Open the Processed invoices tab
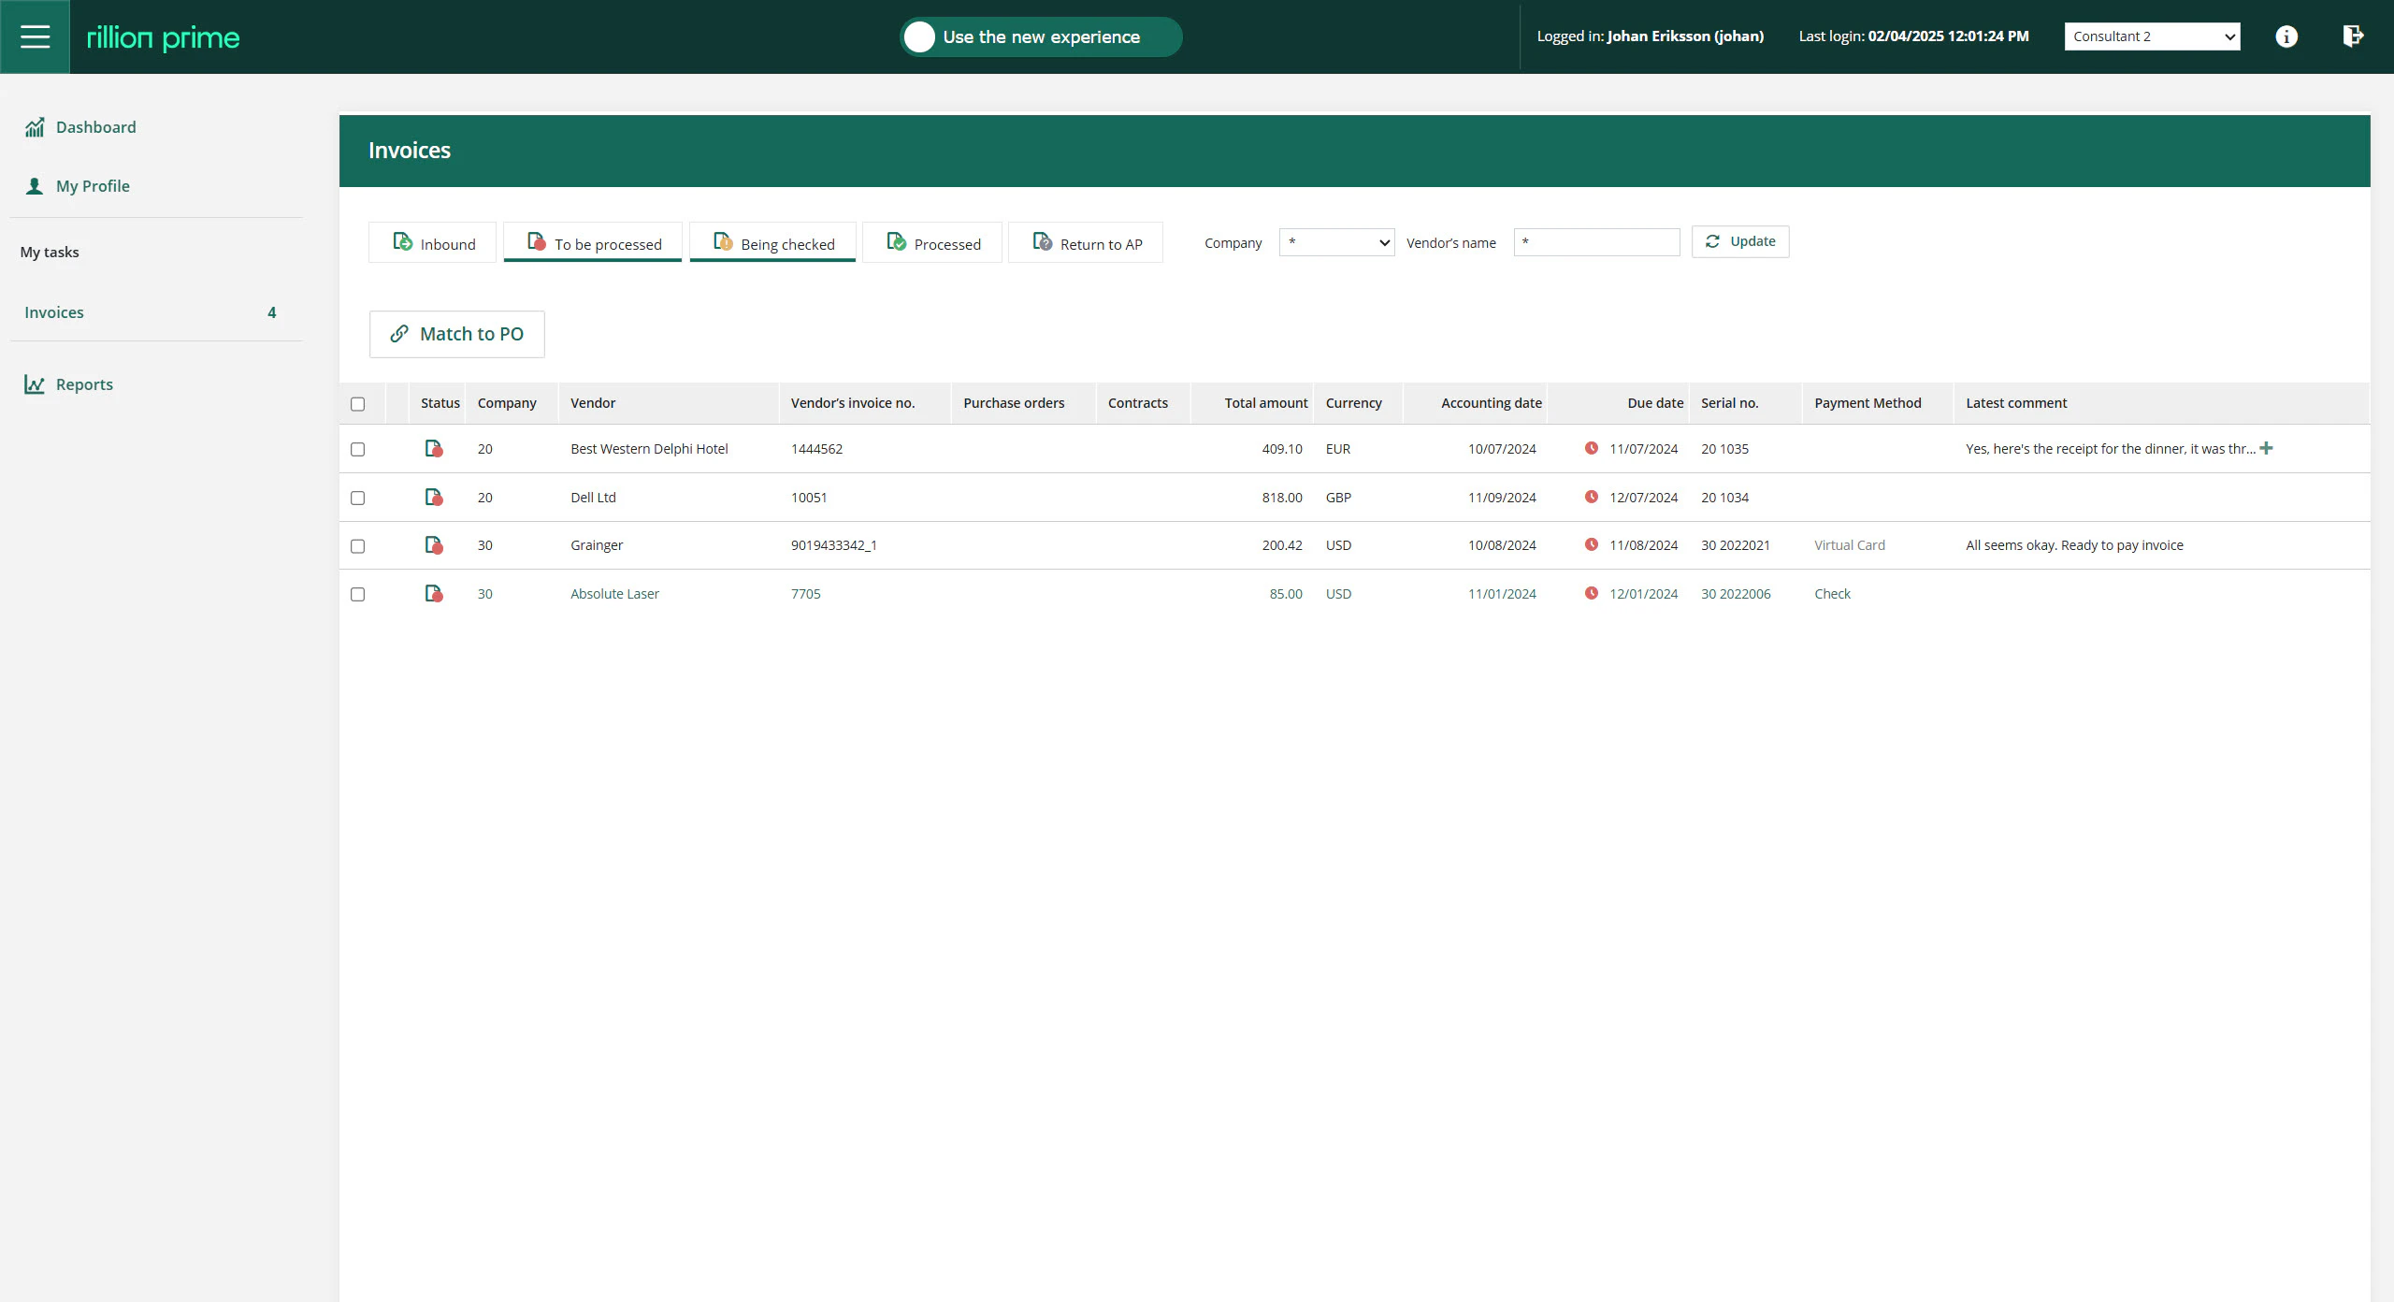Screen dimensions: 2394x1302 931,242
